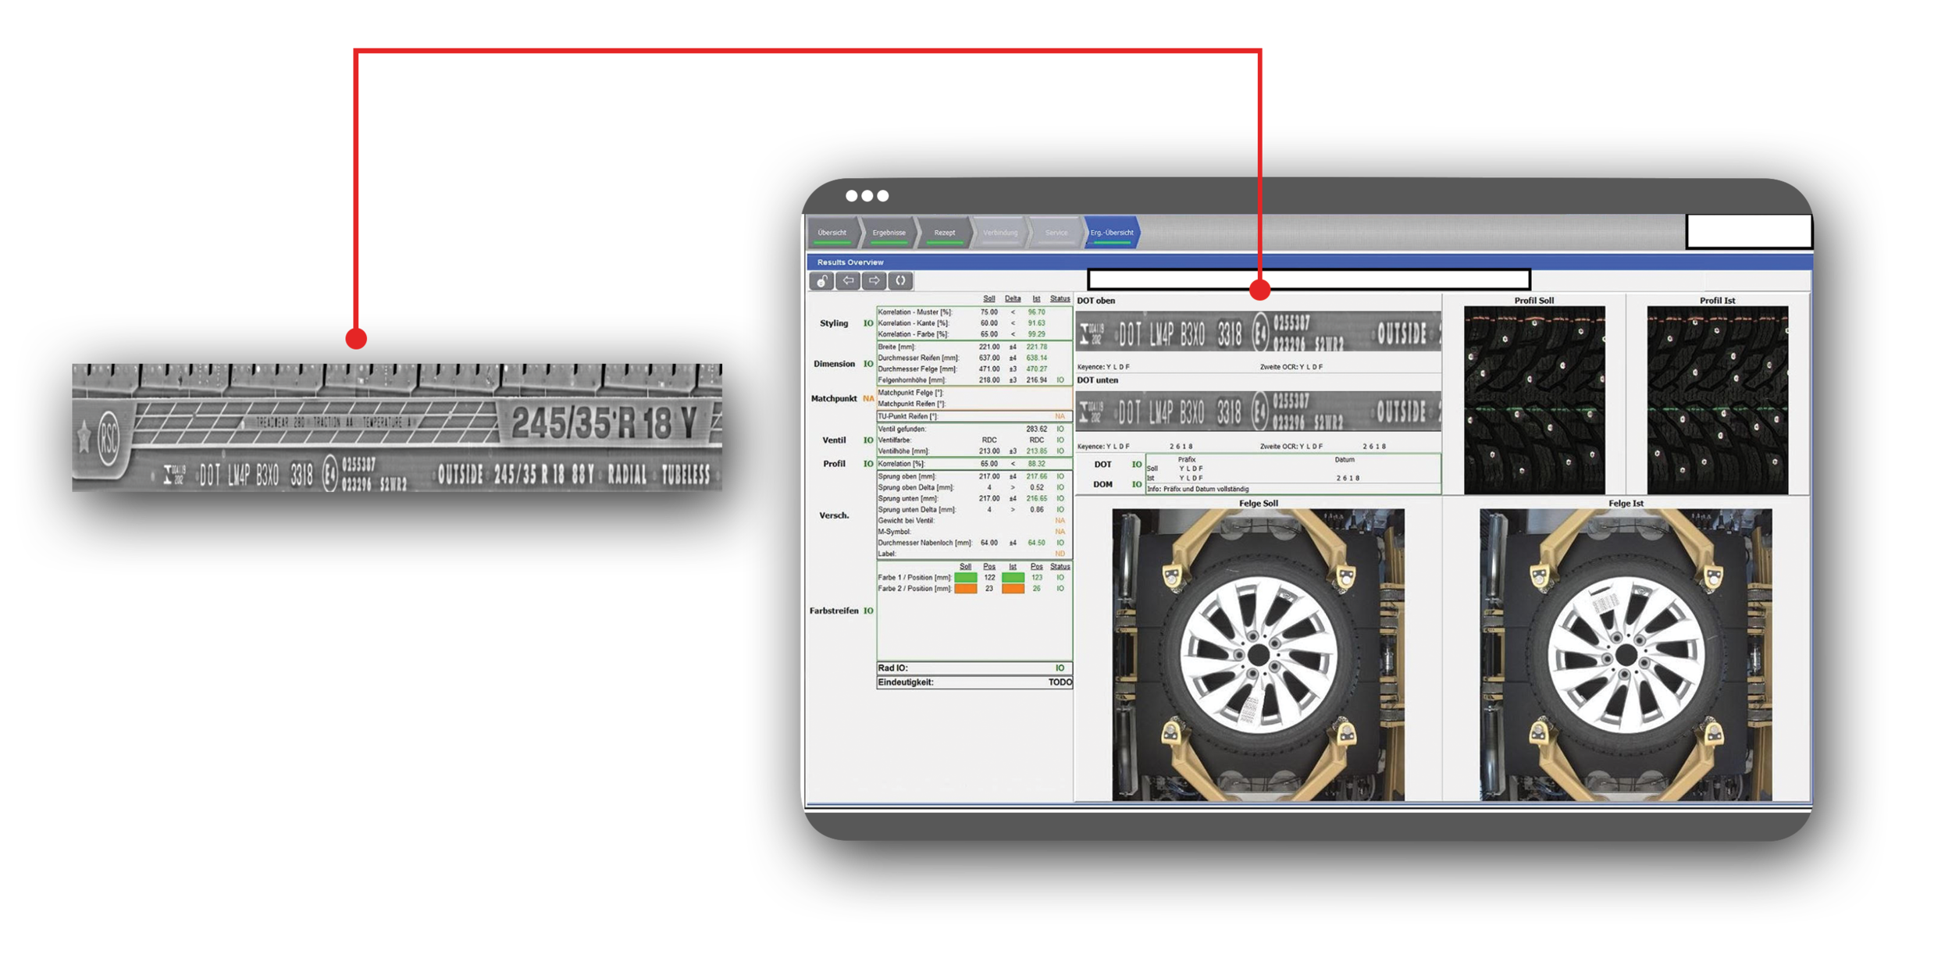This screenshot has height=976, width=1952.
Task: Click the Profil Ist tread image
Action: tap(1717, 400)
